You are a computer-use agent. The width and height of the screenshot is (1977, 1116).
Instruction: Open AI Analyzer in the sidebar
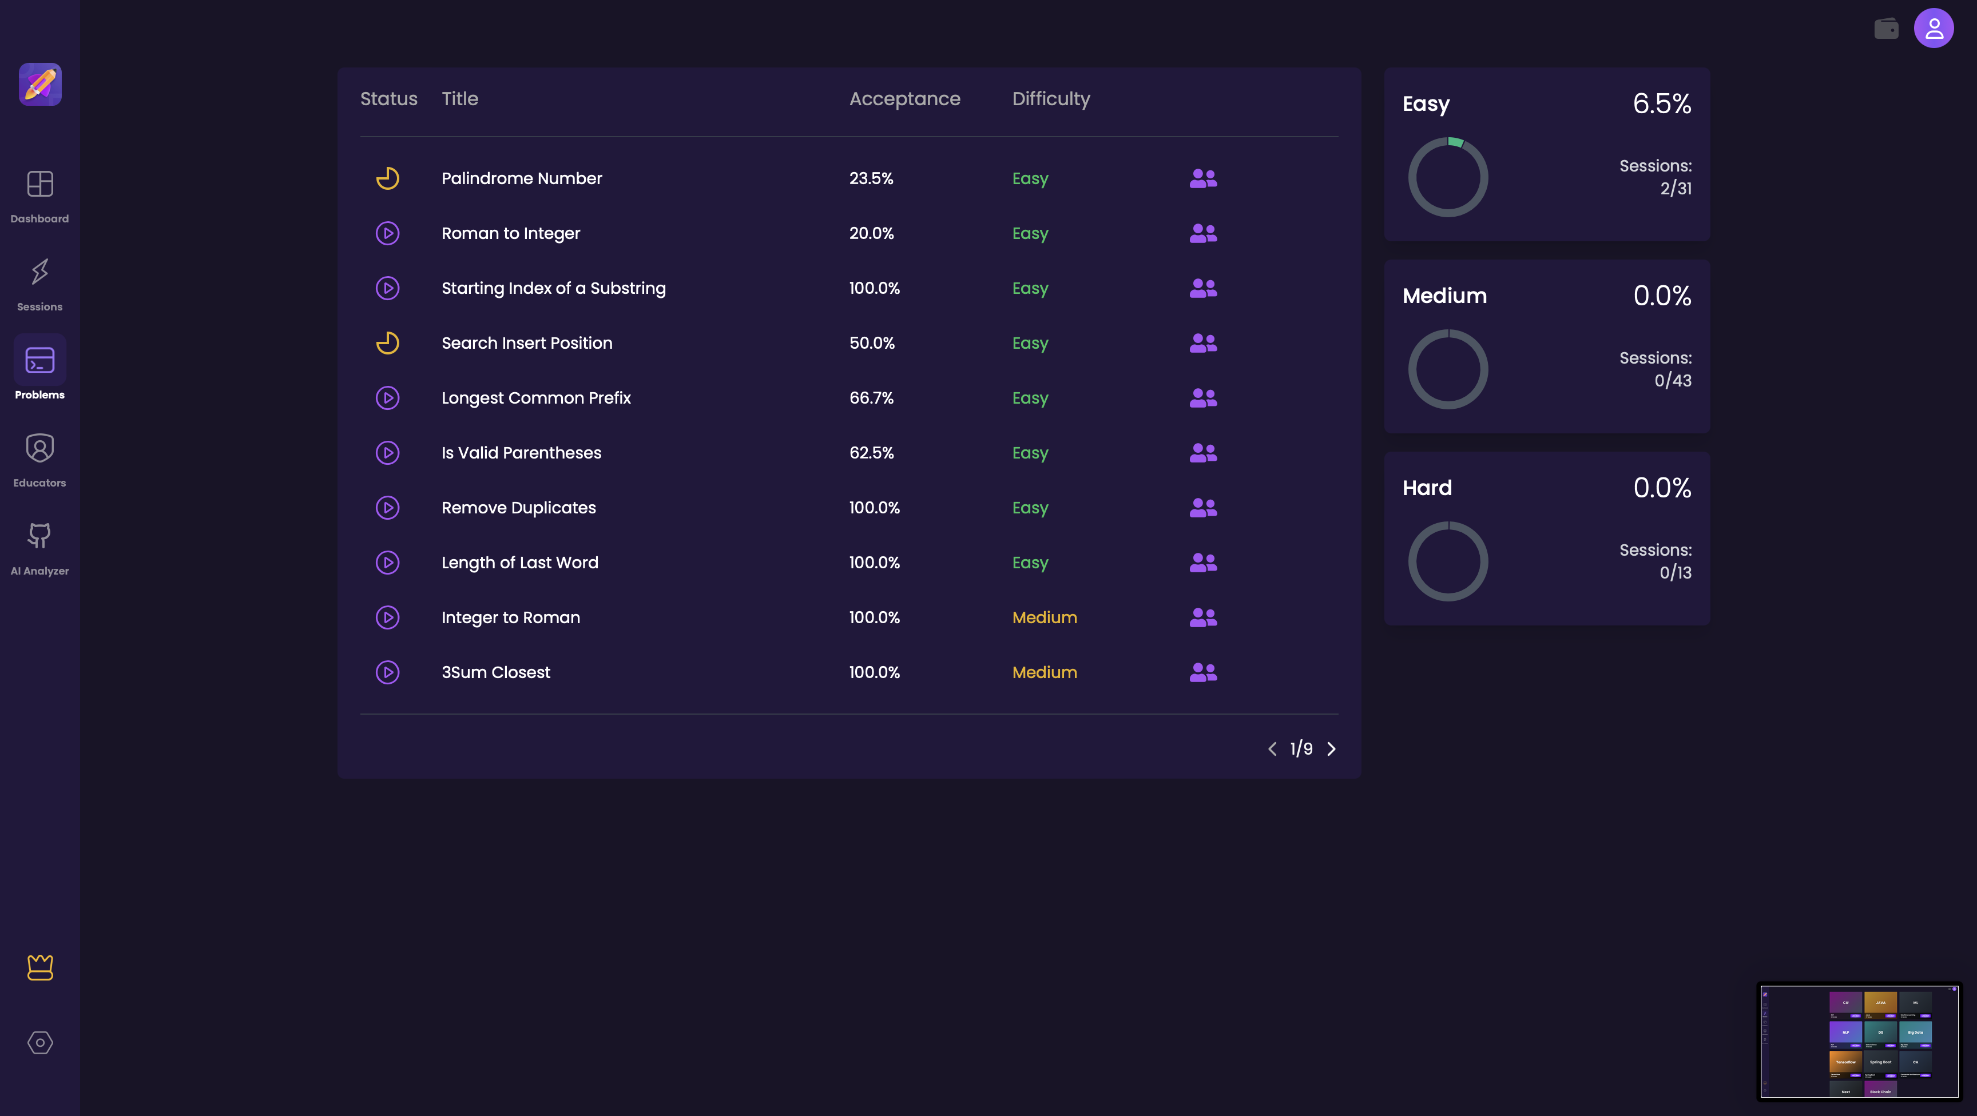[40, 549]
